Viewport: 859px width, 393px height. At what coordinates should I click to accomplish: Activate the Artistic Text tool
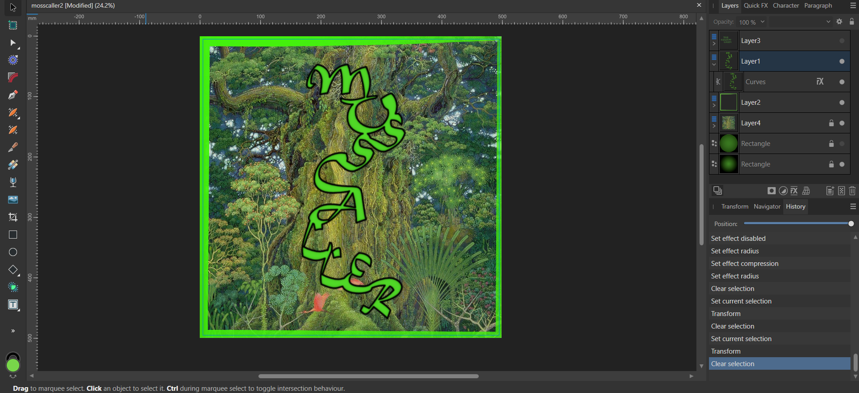13,305
